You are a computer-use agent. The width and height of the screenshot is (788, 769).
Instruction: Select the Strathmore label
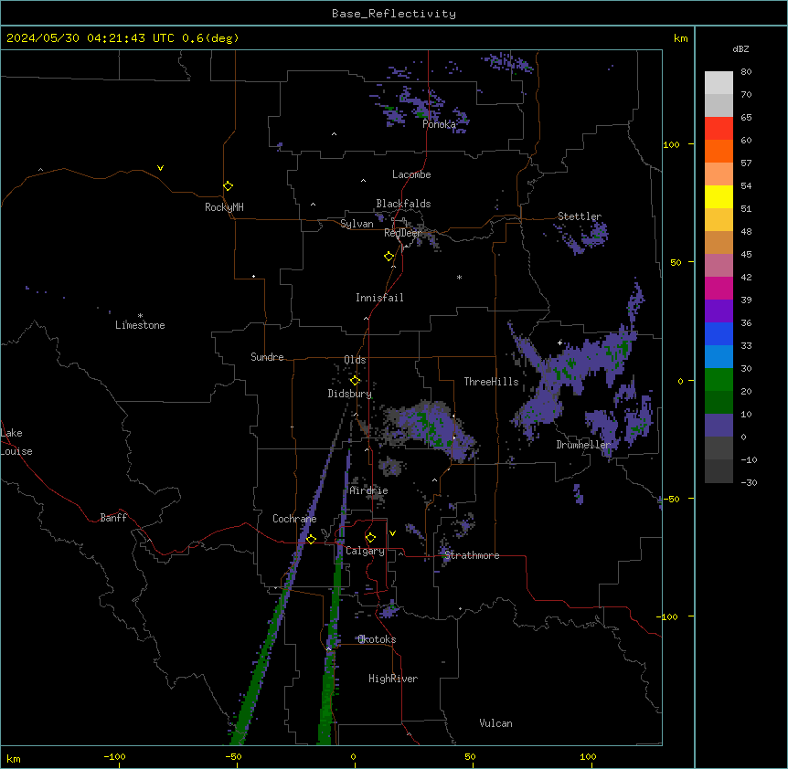coord(472,555)
